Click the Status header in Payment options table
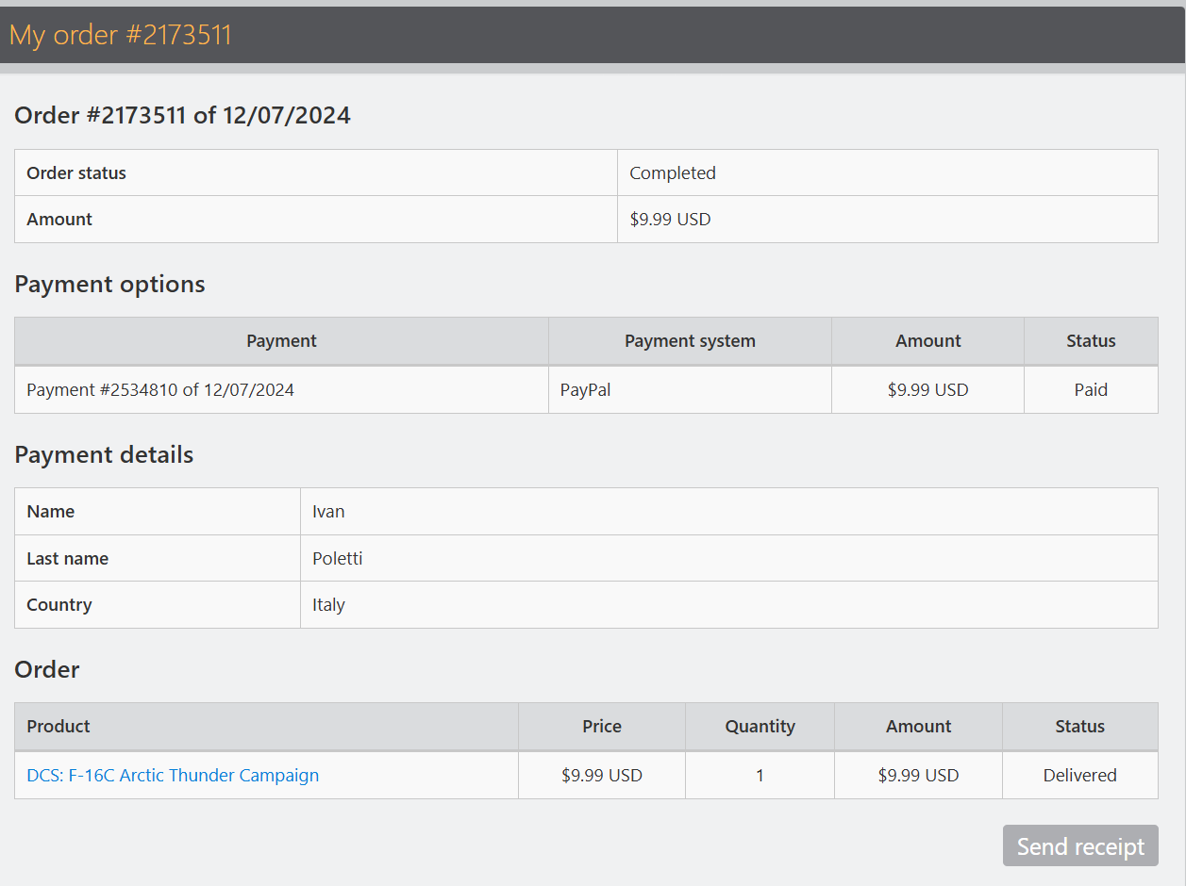 [x=1091, y=341]
